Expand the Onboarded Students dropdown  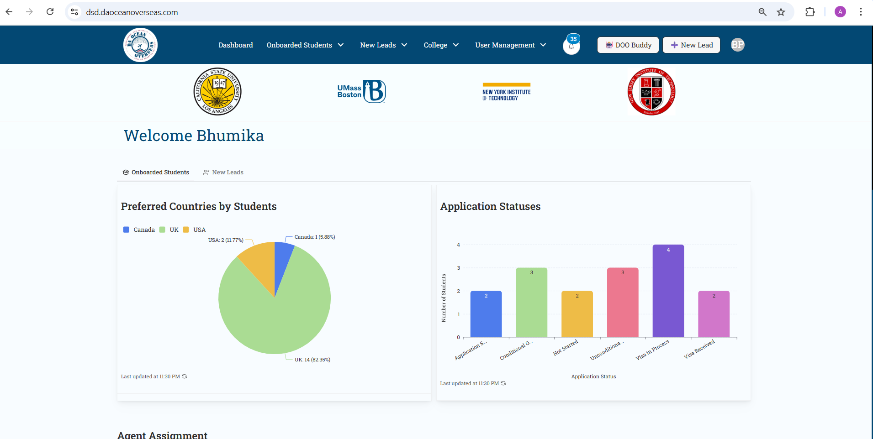[x=305, y=45]
